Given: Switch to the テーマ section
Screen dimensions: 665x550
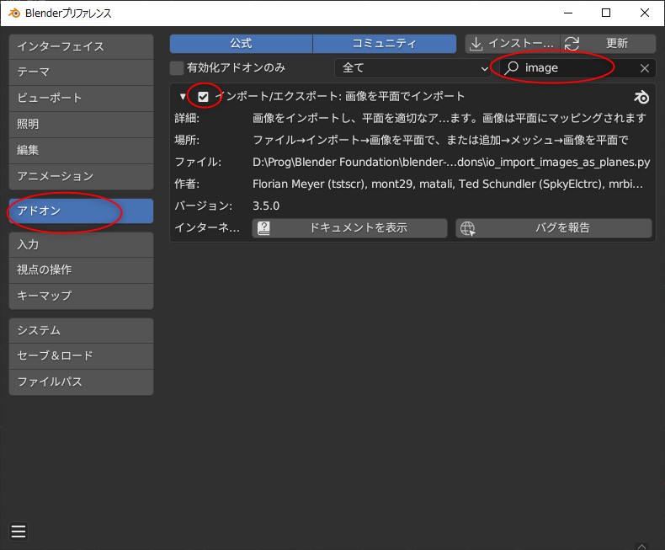Looking at the screenshot, I should 81,72.
